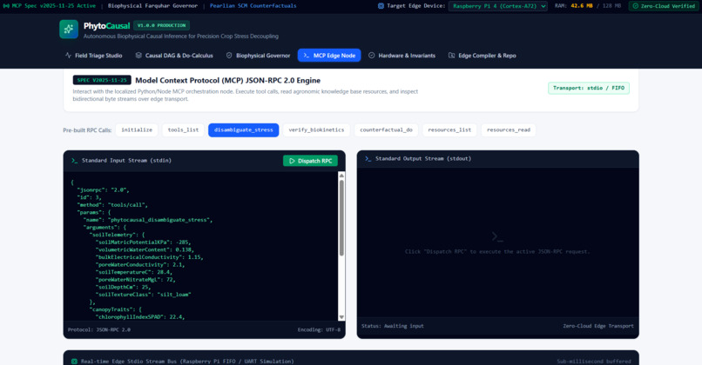Click the Target Edge Device chip icon
The image size is (702, 365).
[x=381, y=6]
